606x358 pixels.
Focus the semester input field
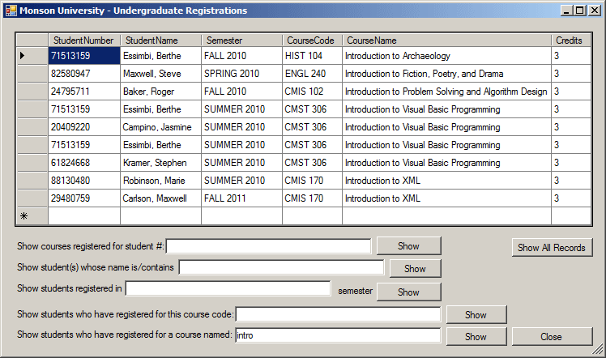228,288
